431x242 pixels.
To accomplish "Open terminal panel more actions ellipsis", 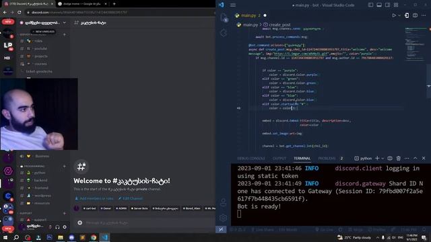I will coord(407,159).
